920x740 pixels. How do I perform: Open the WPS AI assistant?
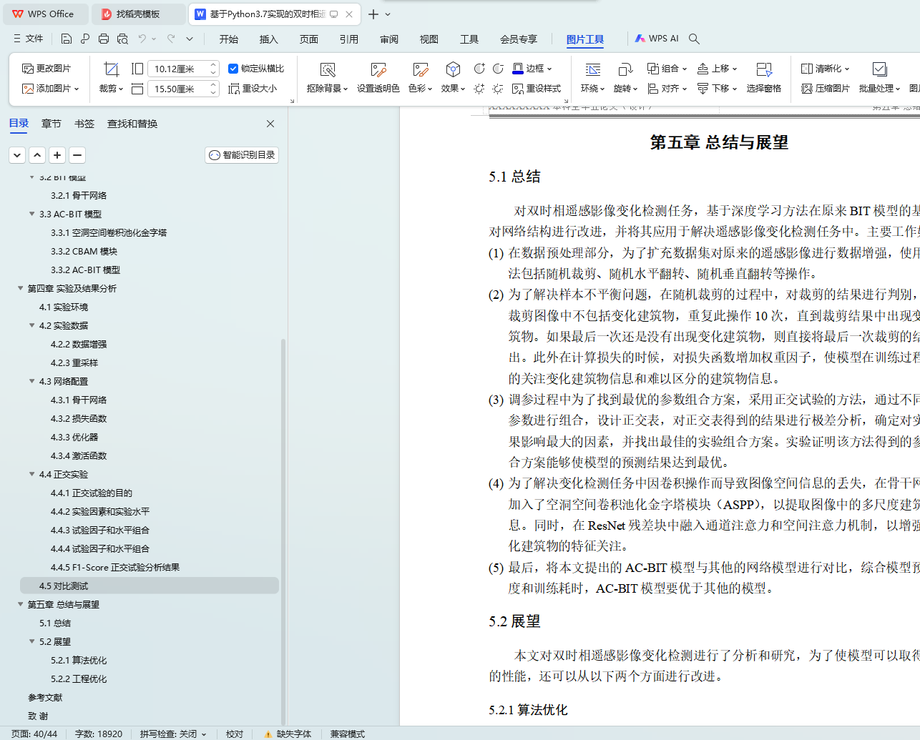click(657, 39)
